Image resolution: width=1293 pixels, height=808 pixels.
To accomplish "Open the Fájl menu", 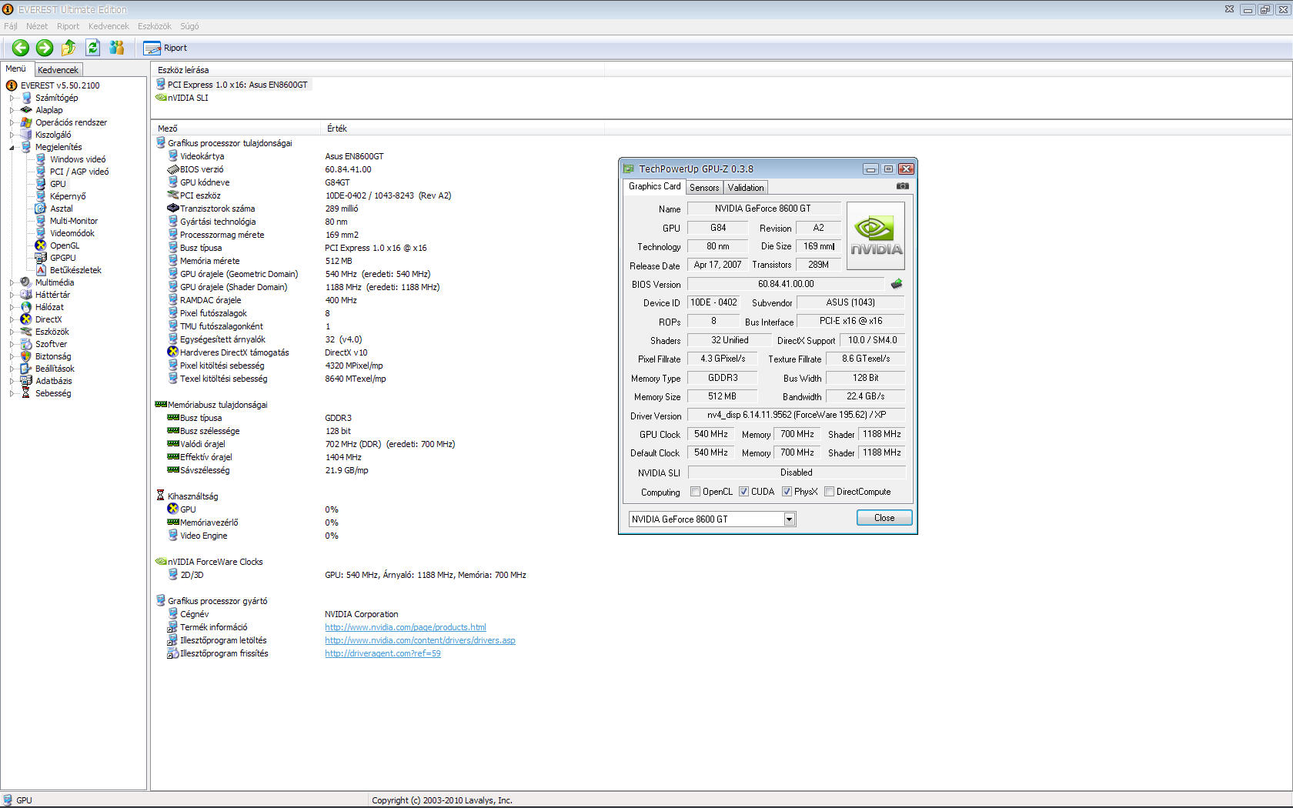I will point(11,26).
